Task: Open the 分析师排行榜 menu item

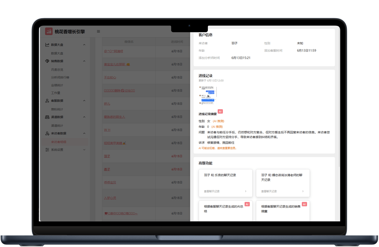Action: pos(60,78)
